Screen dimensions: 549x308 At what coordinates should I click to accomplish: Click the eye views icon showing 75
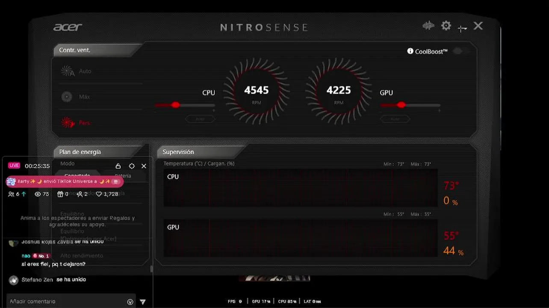click(38, 194)
